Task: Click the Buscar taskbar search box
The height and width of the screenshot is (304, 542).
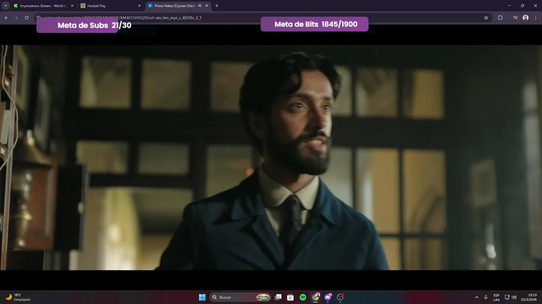Action: pos(241,297)
